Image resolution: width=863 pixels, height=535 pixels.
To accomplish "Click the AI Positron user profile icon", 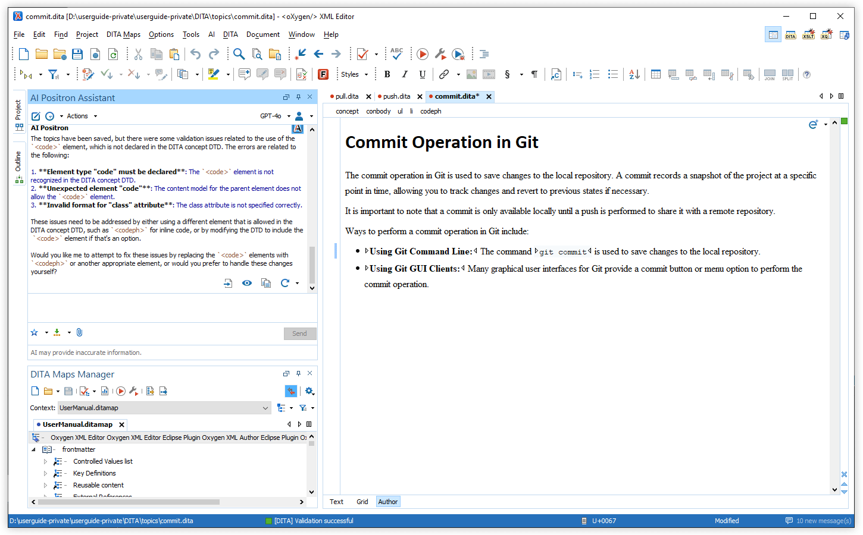I will point(299,116).
